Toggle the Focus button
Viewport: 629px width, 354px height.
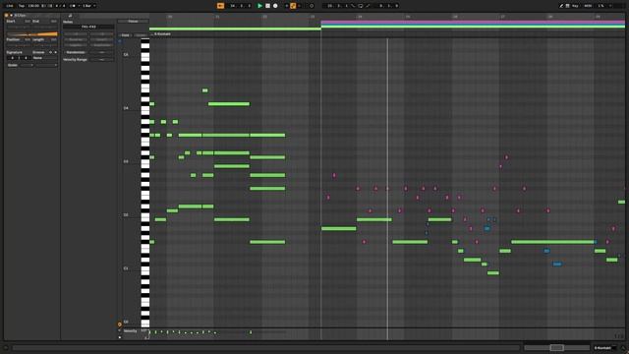point(134,22)
